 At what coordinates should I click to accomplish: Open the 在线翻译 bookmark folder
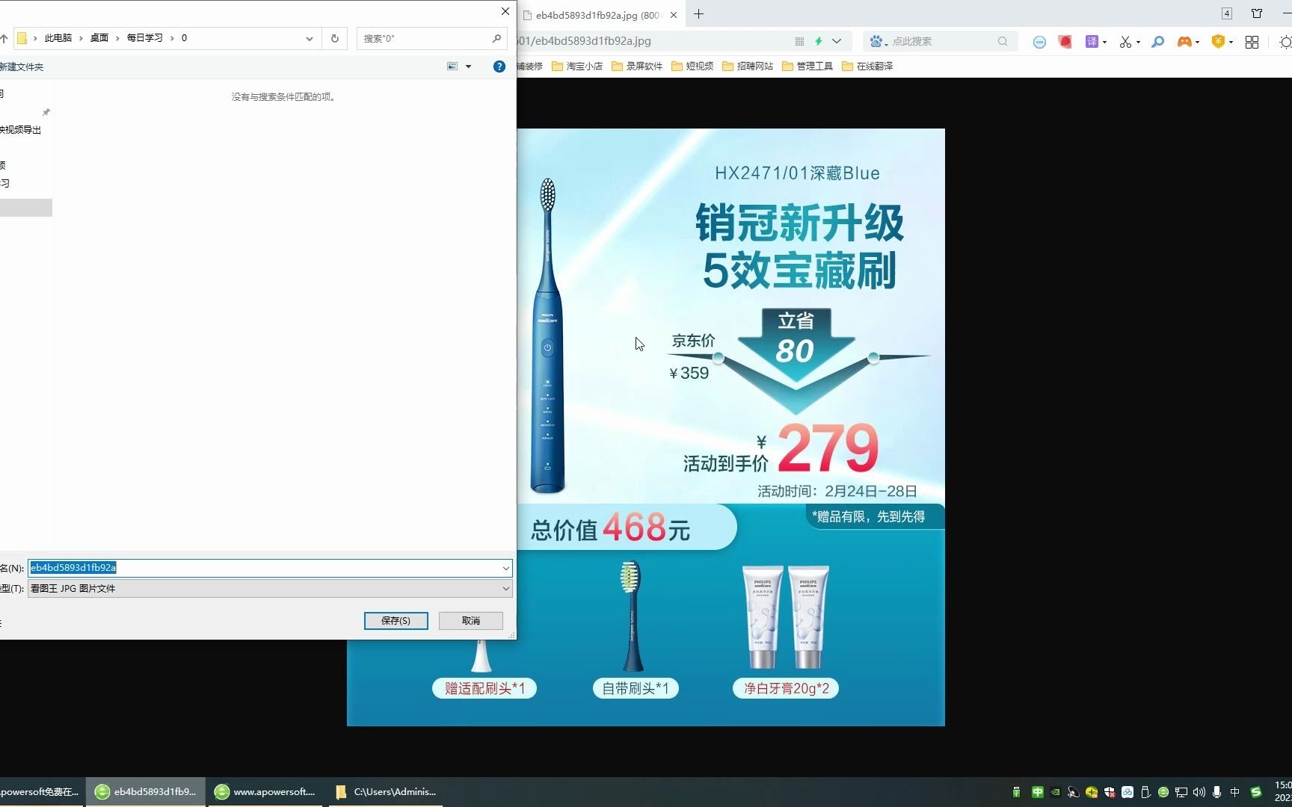click(867, 67)
